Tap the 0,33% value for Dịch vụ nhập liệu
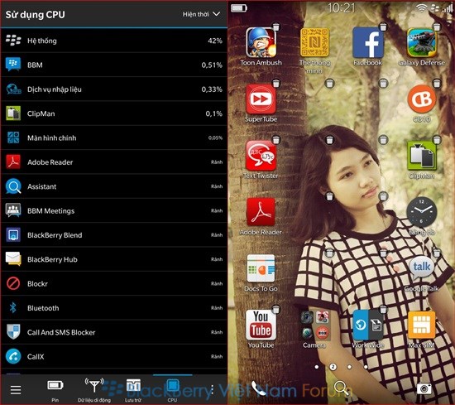Viewport: 455px width, 405px height. pyautogui.click(x=212, y=89)
